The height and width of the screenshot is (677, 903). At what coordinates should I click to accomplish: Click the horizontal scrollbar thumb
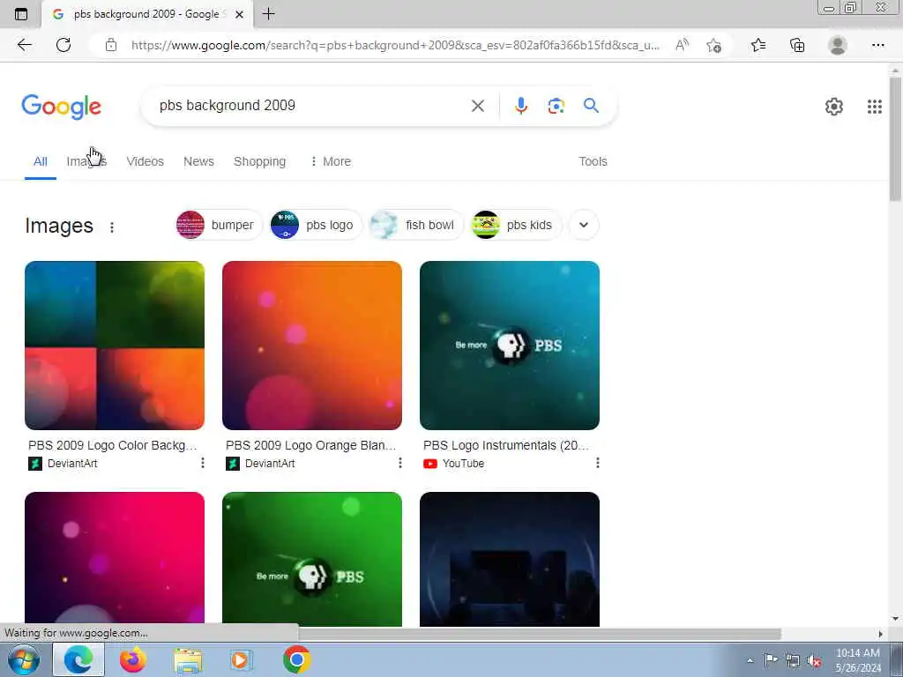click(x=539, y=634)
